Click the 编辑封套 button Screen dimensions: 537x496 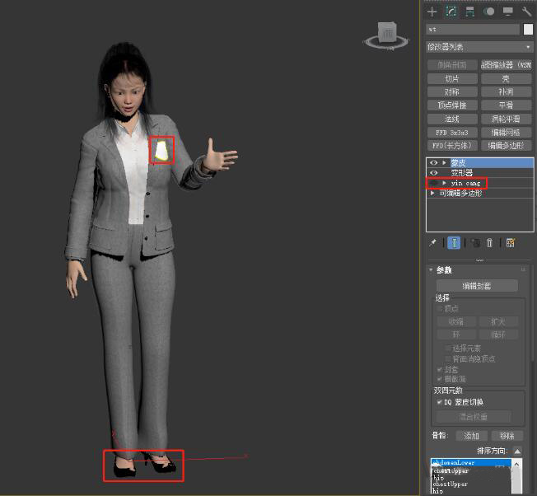coord(477,286)
